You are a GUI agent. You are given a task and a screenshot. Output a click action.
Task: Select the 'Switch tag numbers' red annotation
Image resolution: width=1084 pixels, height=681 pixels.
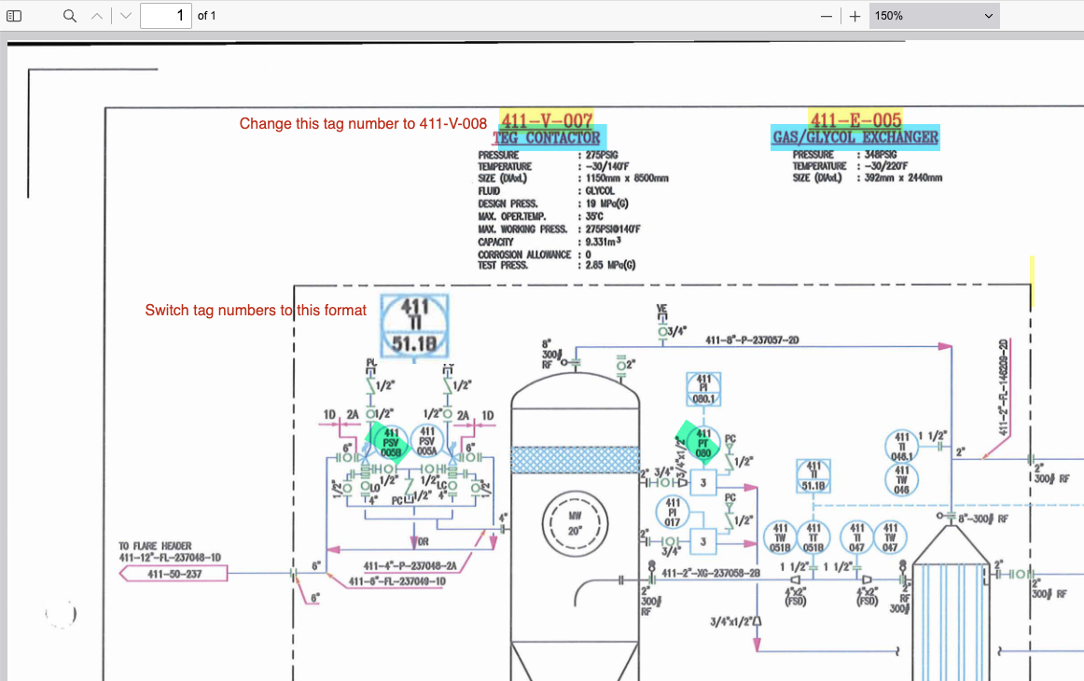(x=256, y=310)
